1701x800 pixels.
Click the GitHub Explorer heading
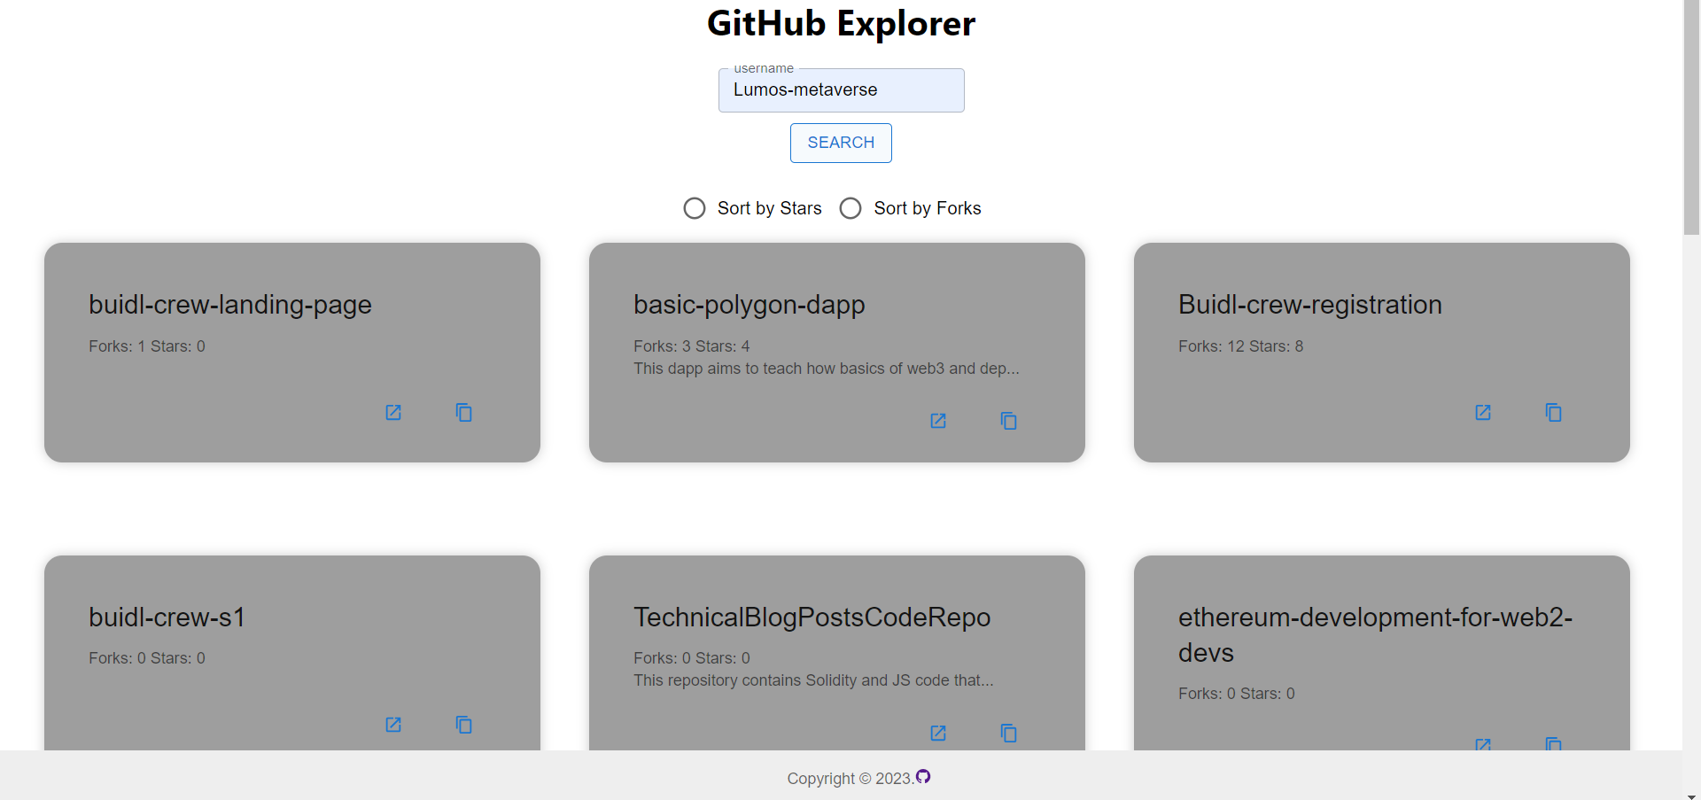841,24
